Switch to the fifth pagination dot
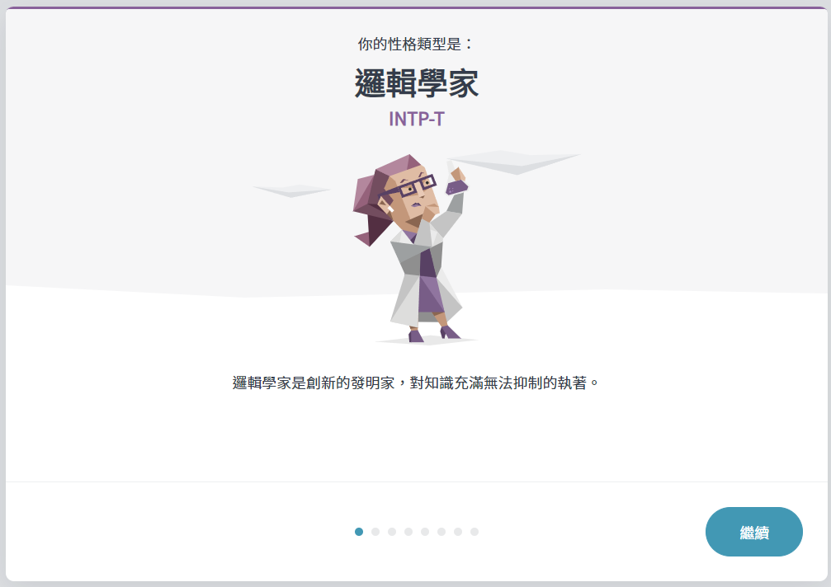Viewport: 831px width, 587px height. (425, 532)
